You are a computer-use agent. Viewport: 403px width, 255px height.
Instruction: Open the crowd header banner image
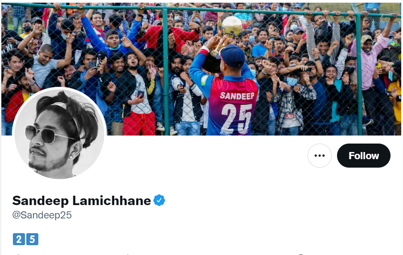[x=201, y=69]
